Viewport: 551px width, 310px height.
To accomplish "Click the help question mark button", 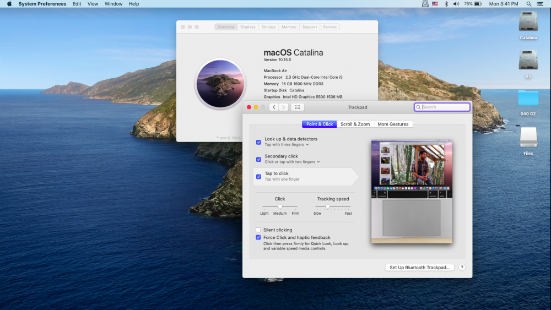I will tap(462, 268).
